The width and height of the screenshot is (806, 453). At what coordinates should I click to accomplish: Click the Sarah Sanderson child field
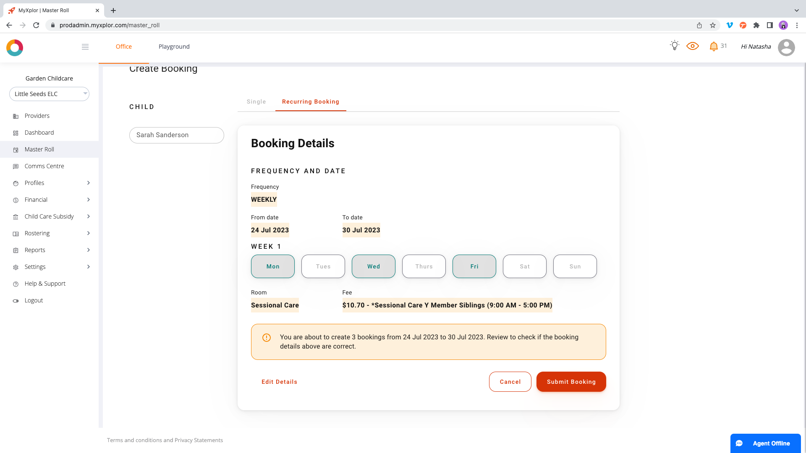point(176,135)
